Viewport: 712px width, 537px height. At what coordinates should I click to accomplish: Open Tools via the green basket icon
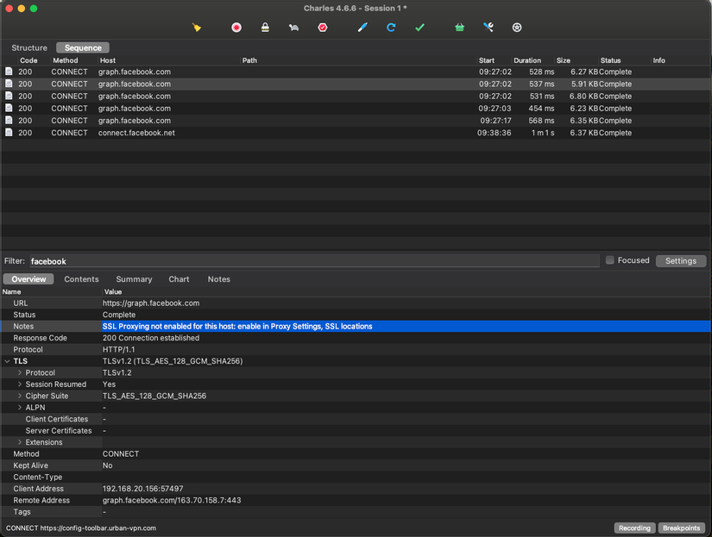coord(459,27)
